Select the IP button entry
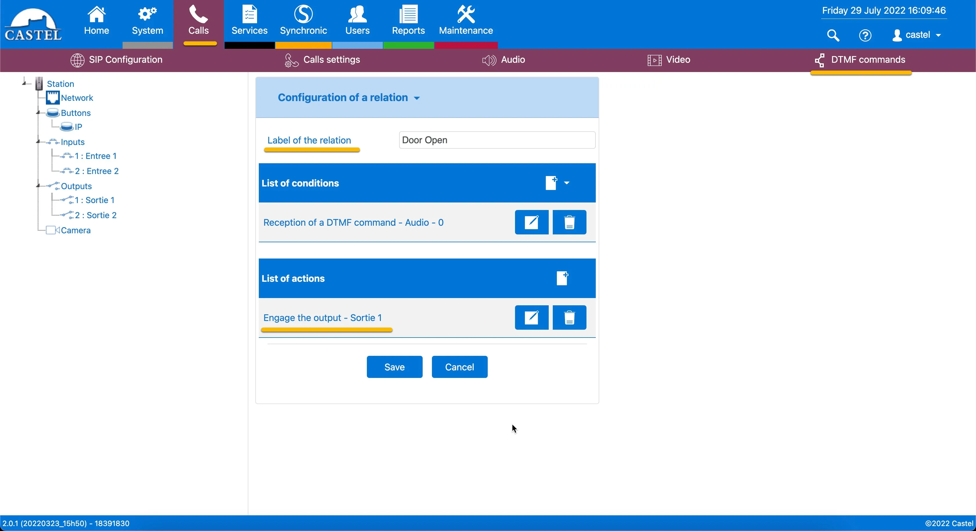 point(78,127)
